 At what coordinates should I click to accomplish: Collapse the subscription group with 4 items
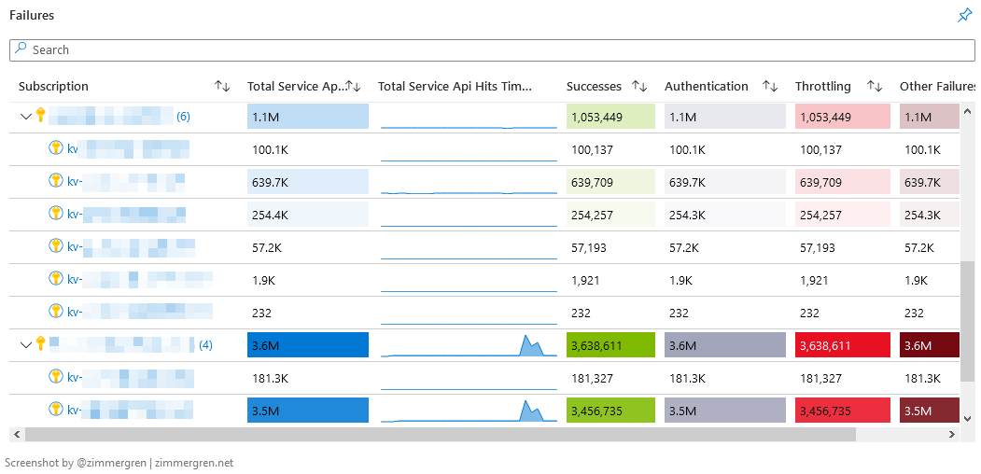26,345
